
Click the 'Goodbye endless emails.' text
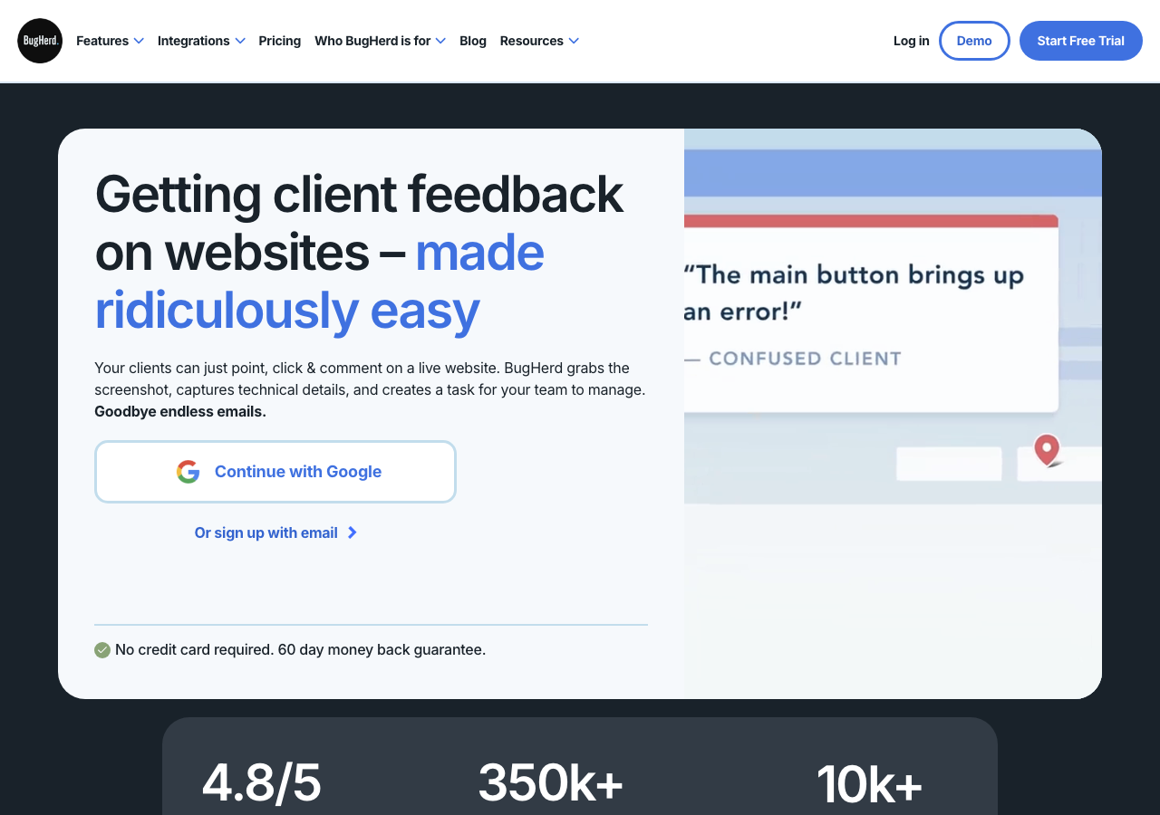click(180, 411)
